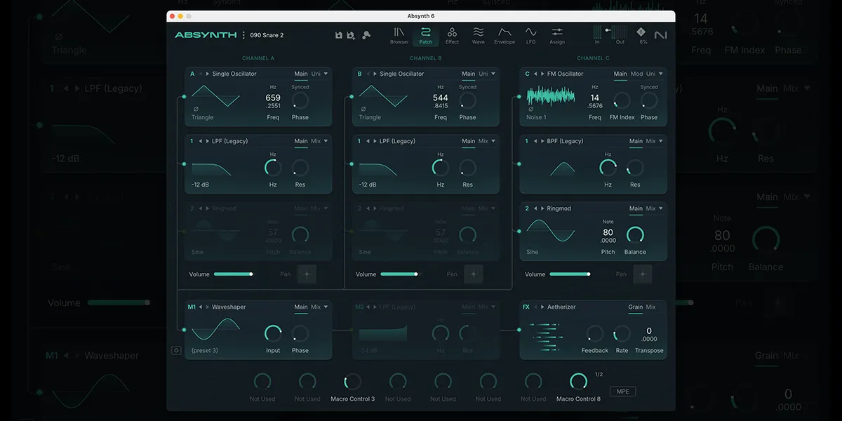Open the LFO page

pyautogui.click(x=530, y=36)
